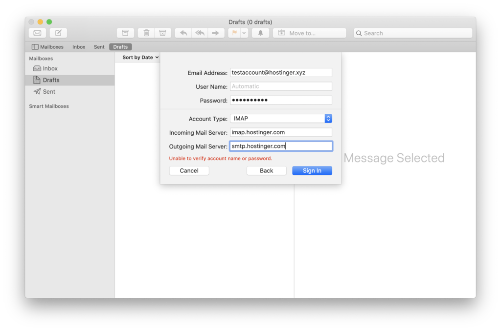
Task: Toggle the Mailboxes sidebar button
Action: [x=47, y=47]
